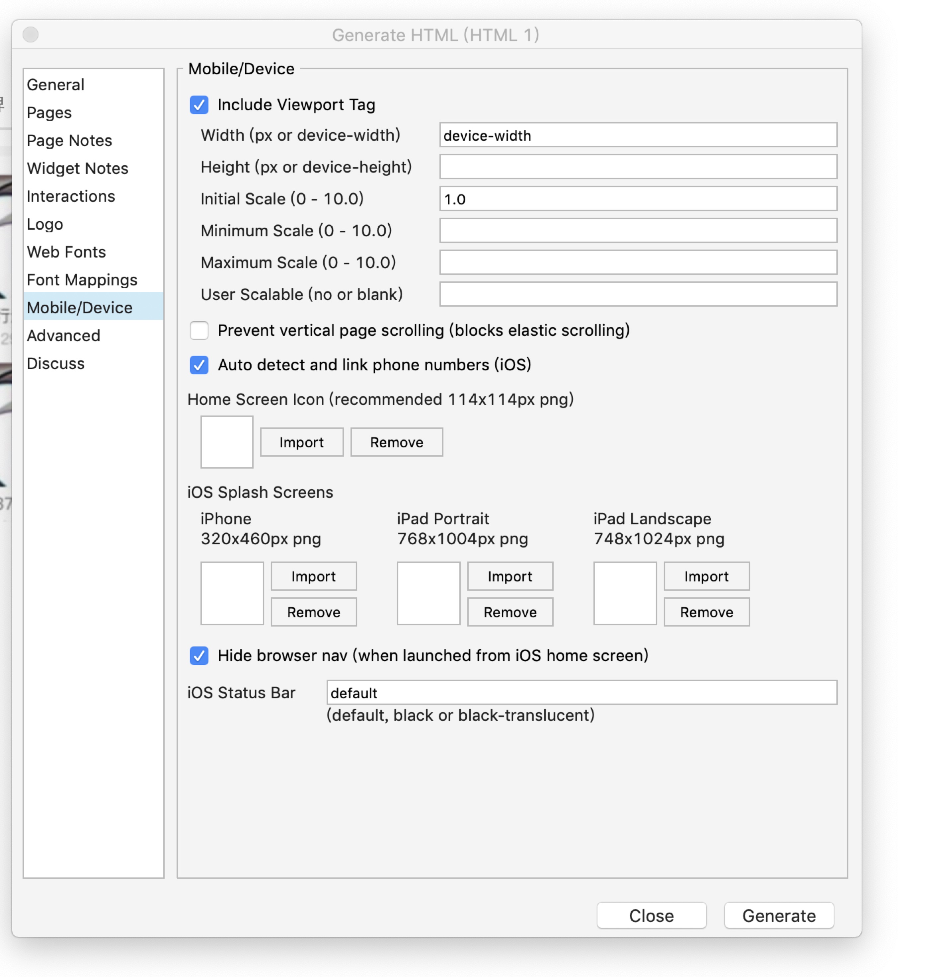932x977 pixels.
Task: Open Page Notes settings
Action: click(x=69, y=141)
